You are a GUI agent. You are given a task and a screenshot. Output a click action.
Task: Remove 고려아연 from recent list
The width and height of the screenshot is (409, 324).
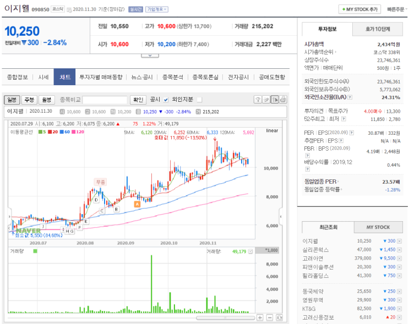pyautogui.click(x=399, y=259)
